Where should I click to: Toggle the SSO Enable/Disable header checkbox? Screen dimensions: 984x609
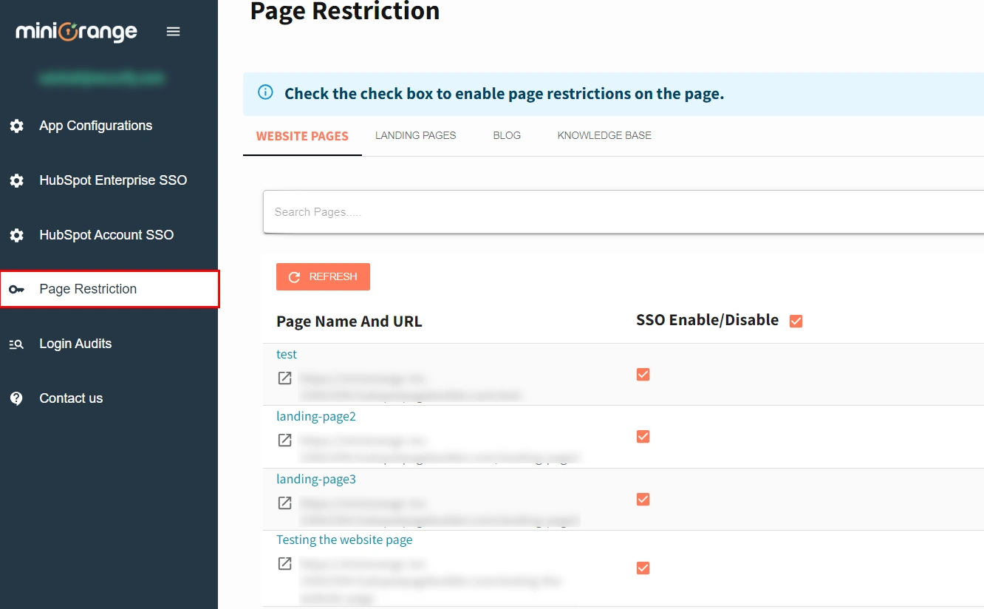pos(796,321)
